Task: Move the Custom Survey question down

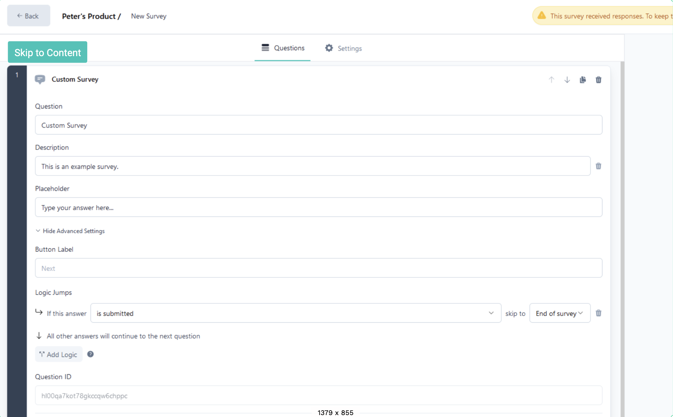Action: pos(567,80)
